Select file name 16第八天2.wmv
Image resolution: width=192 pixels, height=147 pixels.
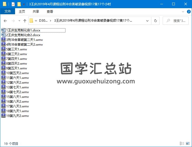(17, 102)
